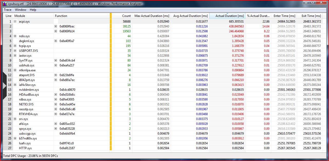
Task: Expand the srv.sys module row
Action: pyautogui.click(x=15, y=119)
